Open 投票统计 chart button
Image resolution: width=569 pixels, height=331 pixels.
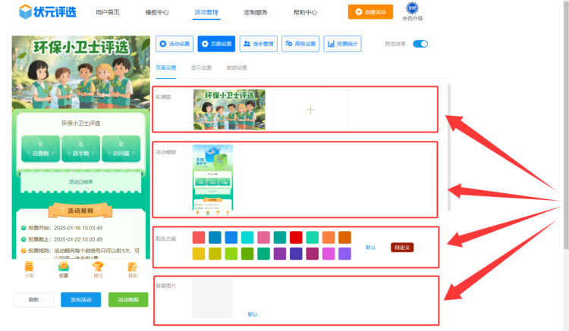(342, 44)
